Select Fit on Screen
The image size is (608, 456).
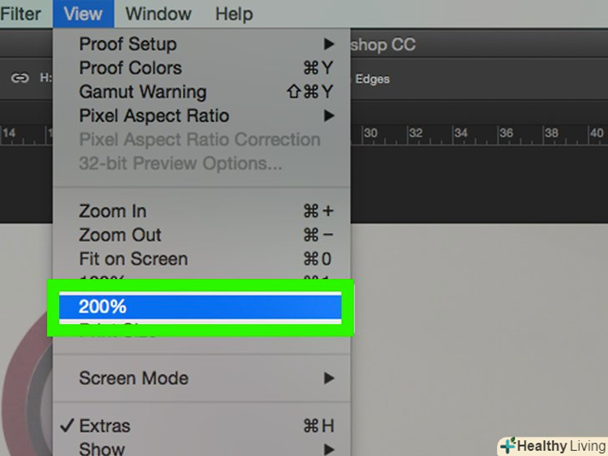133,259
